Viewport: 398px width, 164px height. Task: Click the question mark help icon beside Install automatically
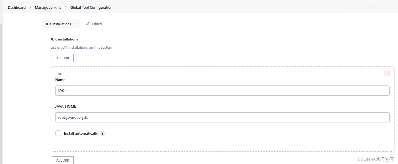103,133
